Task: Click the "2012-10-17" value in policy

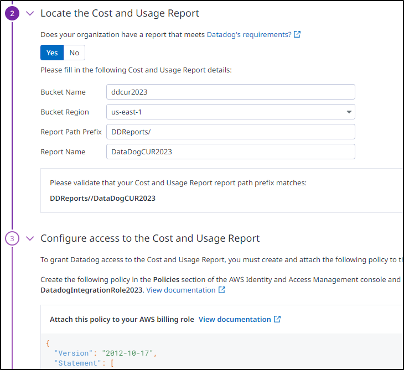Action: [127, 353]
